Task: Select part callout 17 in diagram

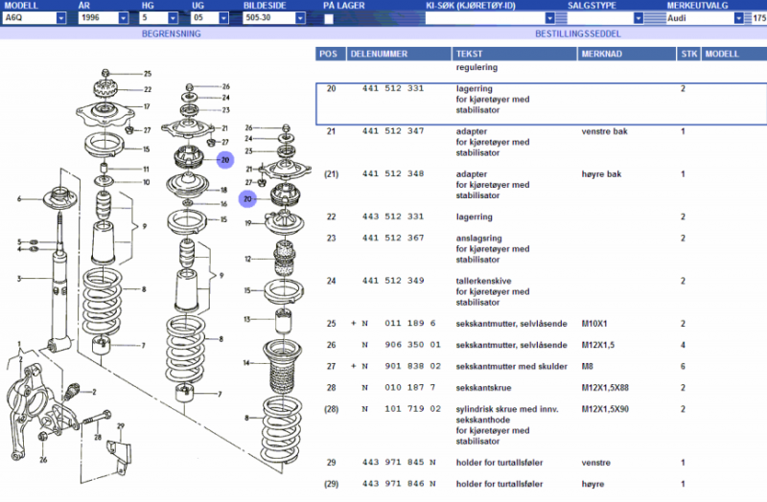Action: [x=147, y=106]
